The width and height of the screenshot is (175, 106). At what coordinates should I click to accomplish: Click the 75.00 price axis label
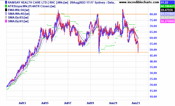coord(153,20)
